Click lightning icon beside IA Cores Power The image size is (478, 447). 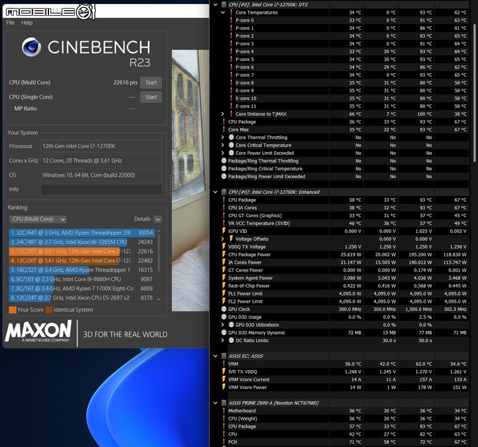tap(224, 262)
